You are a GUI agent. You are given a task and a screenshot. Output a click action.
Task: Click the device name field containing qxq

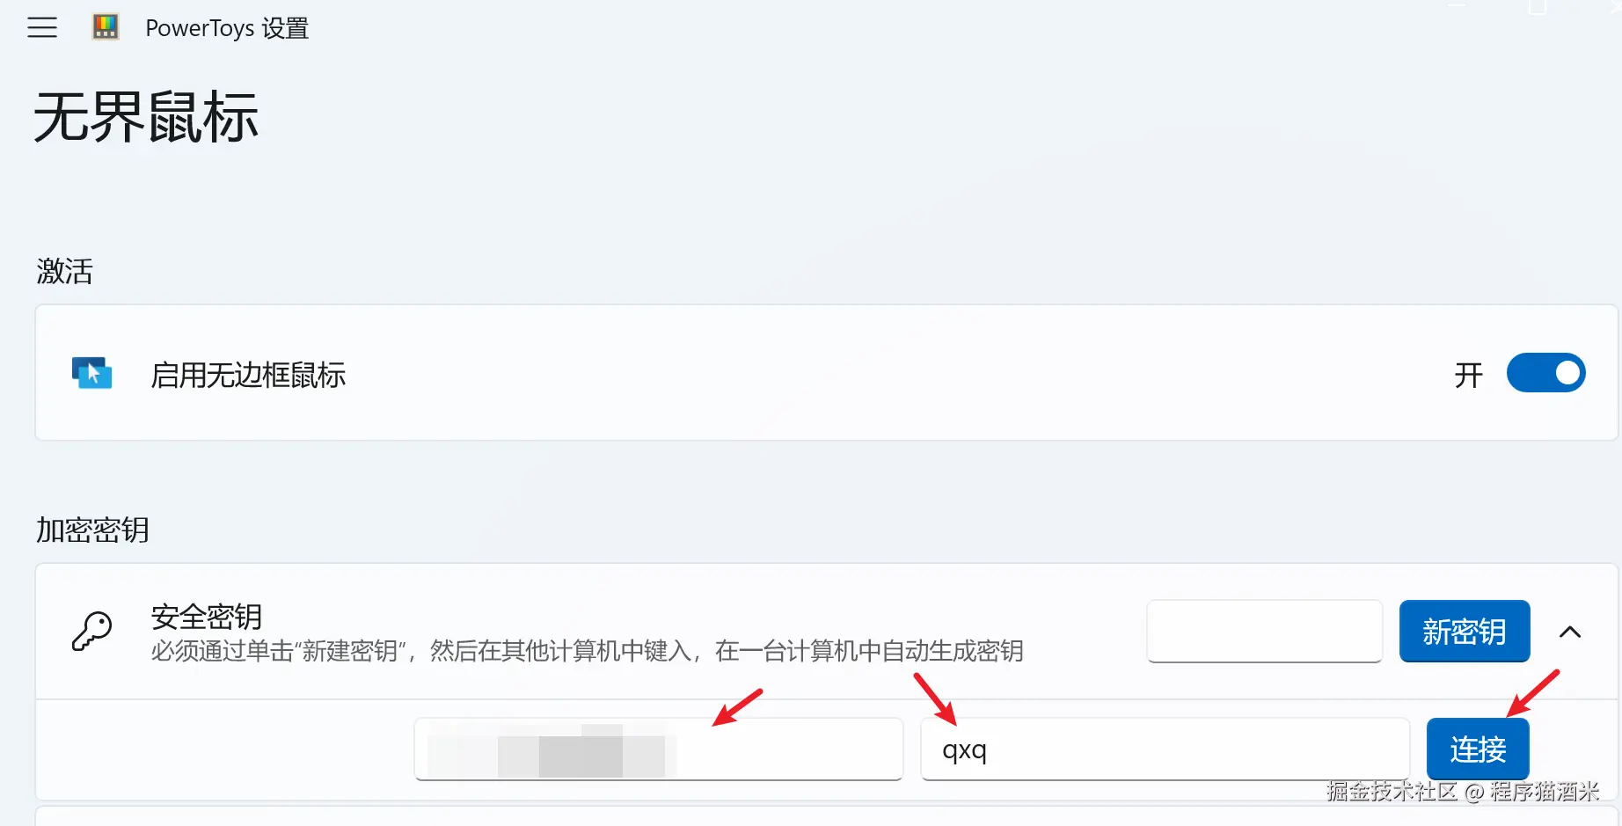point(1165,749)
